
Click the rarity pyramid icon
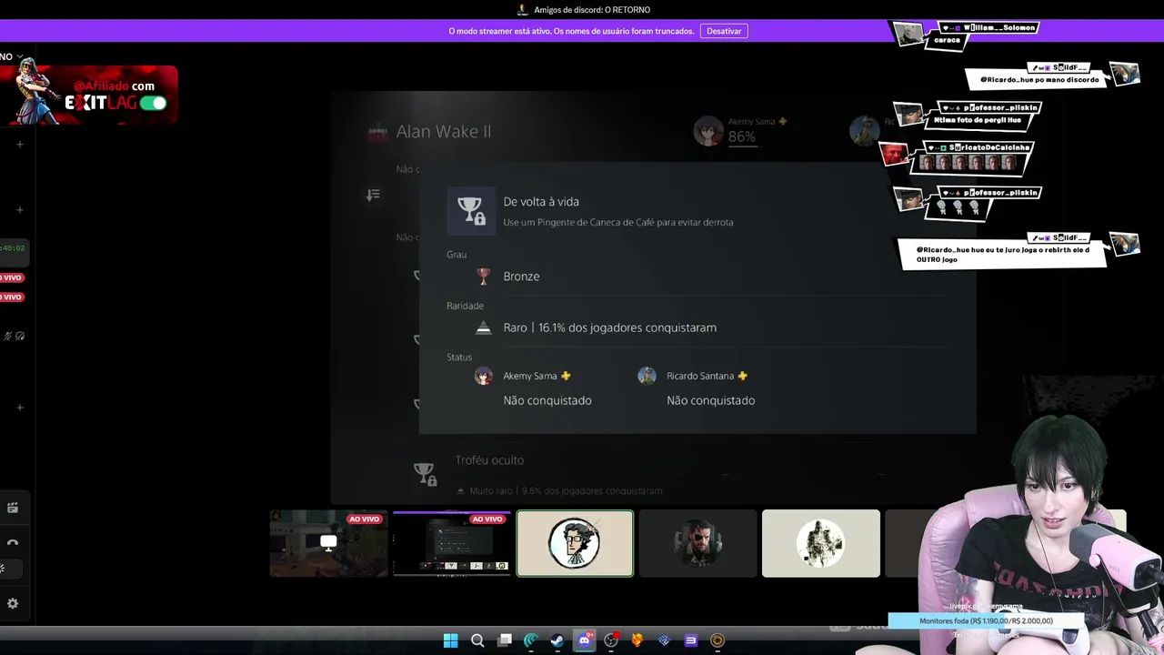pos(484,327)
